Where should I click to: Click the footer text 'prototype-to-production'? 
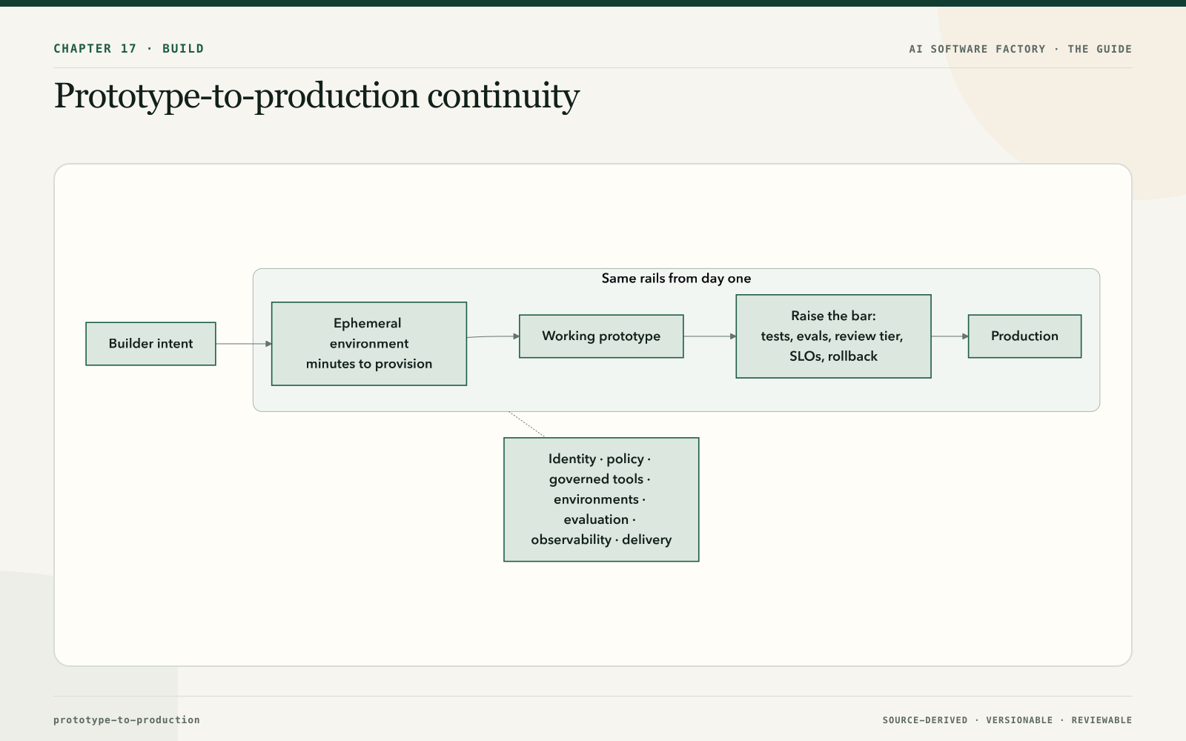point(127,720)
